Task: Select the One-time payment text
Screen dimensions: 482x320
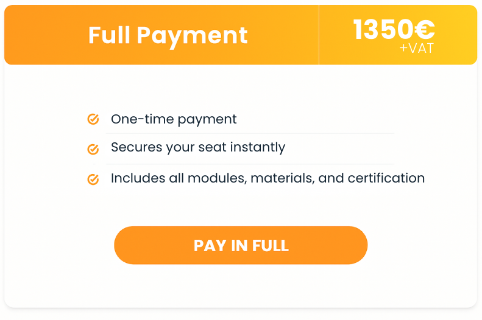Action: point(174,119)
